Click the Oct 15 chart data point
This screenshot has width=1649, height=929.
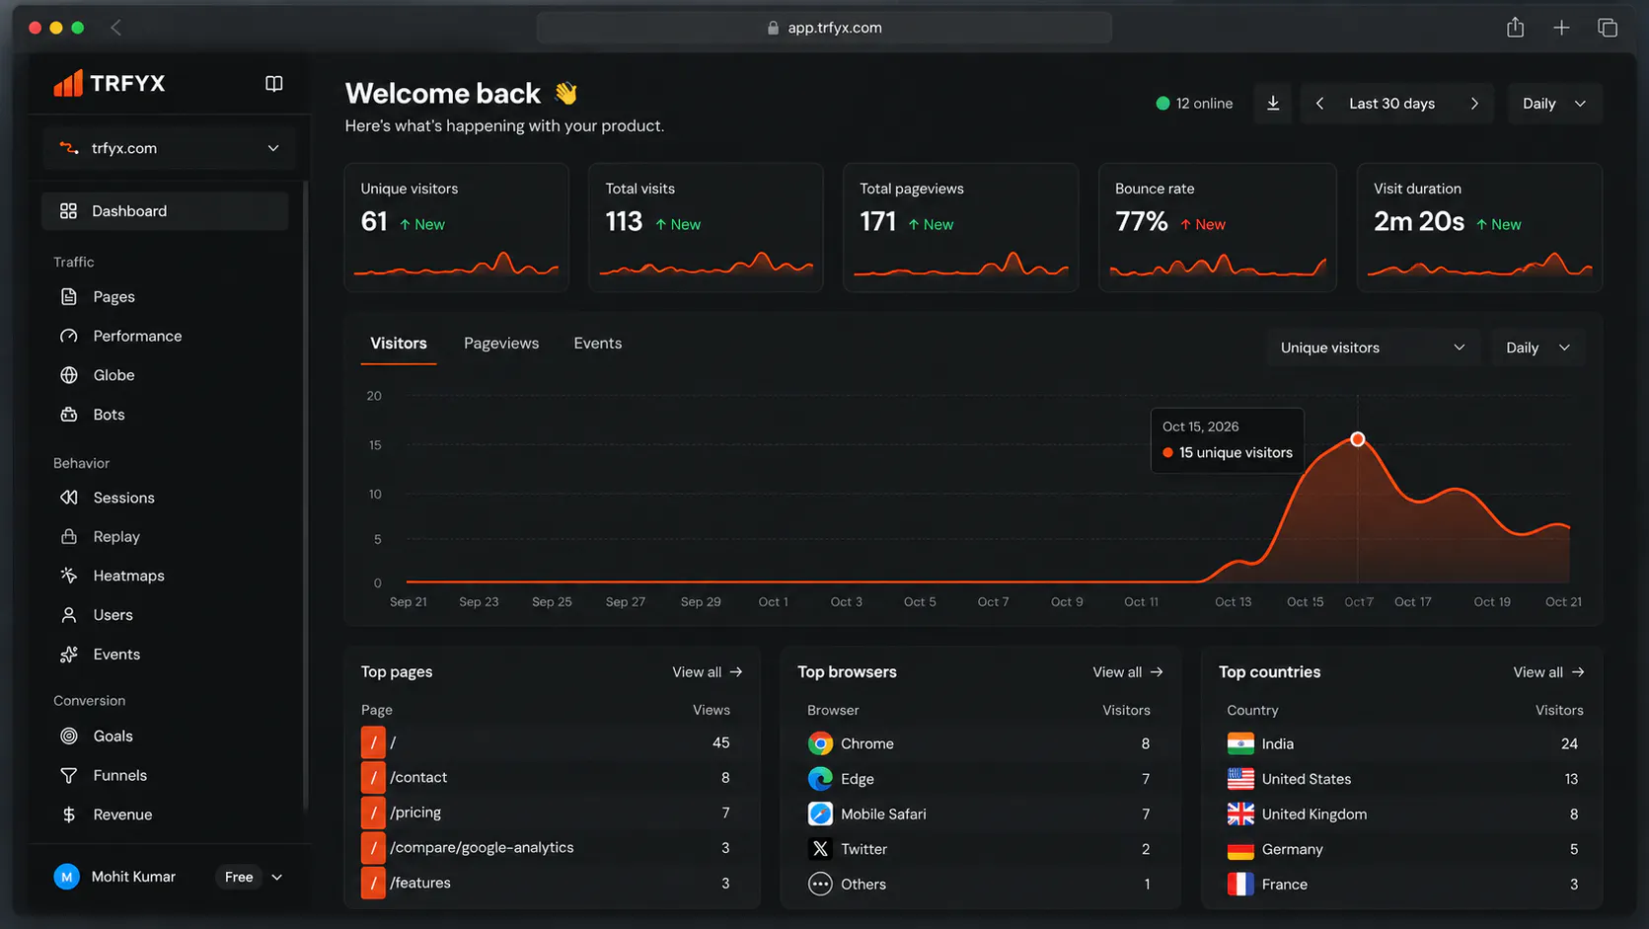click(x=1358, y=439)
